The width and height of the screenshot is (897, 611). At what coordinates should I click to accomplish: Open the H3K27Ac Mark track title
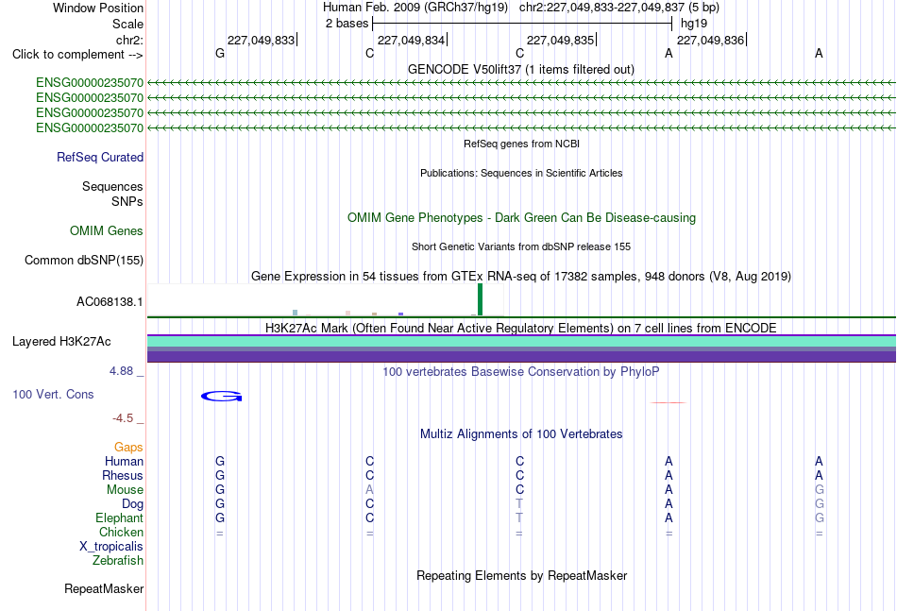pyautogui.click(x=521, y=328)
